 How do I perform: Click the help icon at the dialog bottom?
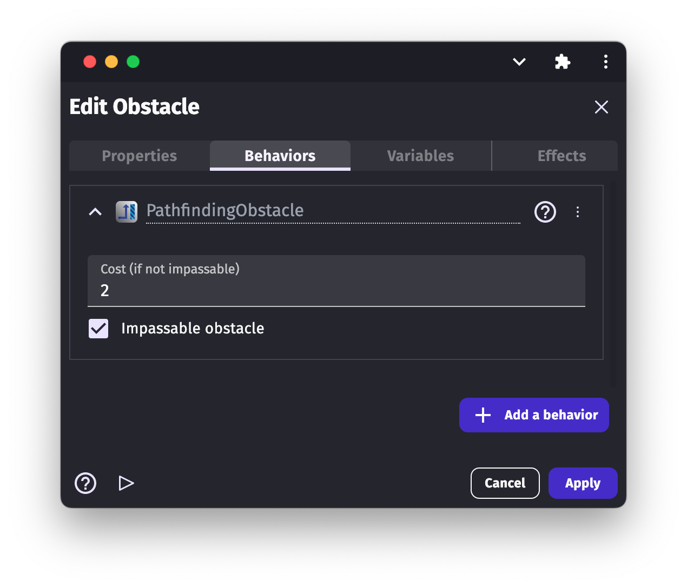click(x=85, y=483)
